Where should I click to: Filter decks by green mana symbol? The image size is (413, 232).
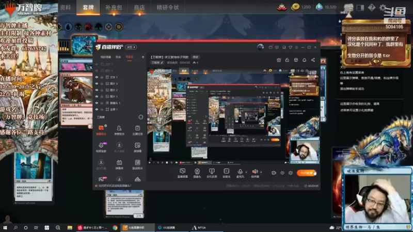click(x=99, y=27)
